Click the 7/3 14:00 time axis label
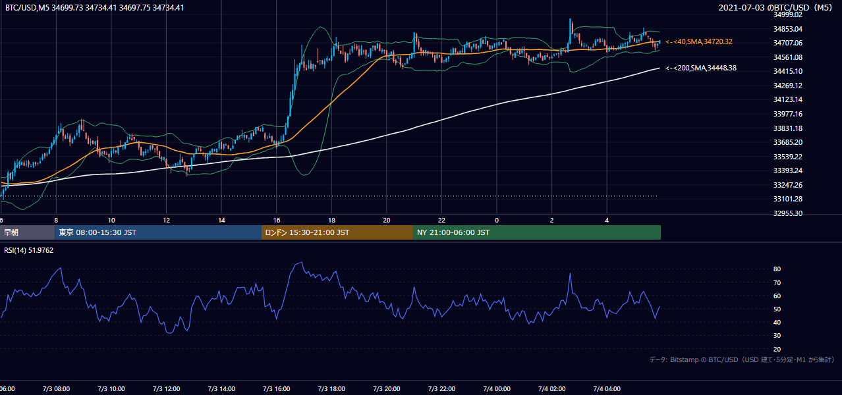 (x=221, y=389)
